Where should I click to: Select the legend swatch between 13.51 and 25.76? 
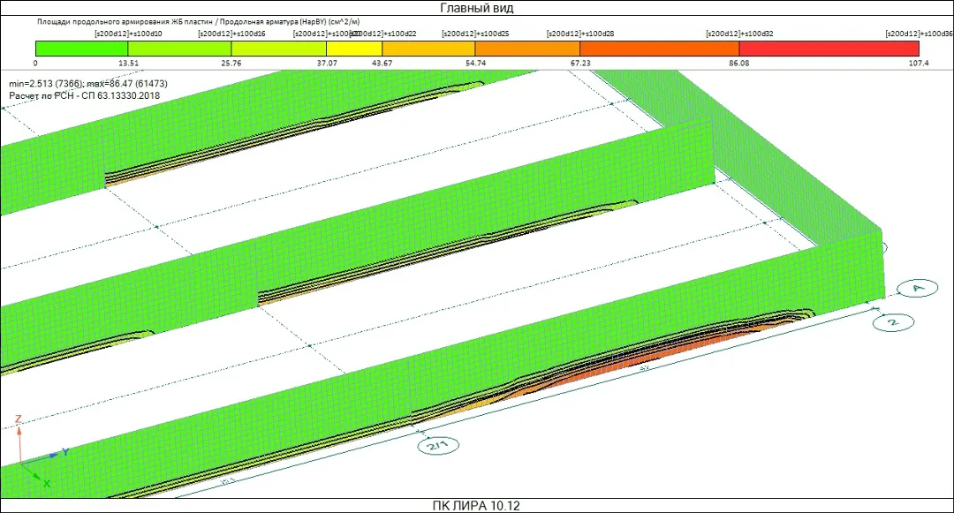[x=179, y=49]
